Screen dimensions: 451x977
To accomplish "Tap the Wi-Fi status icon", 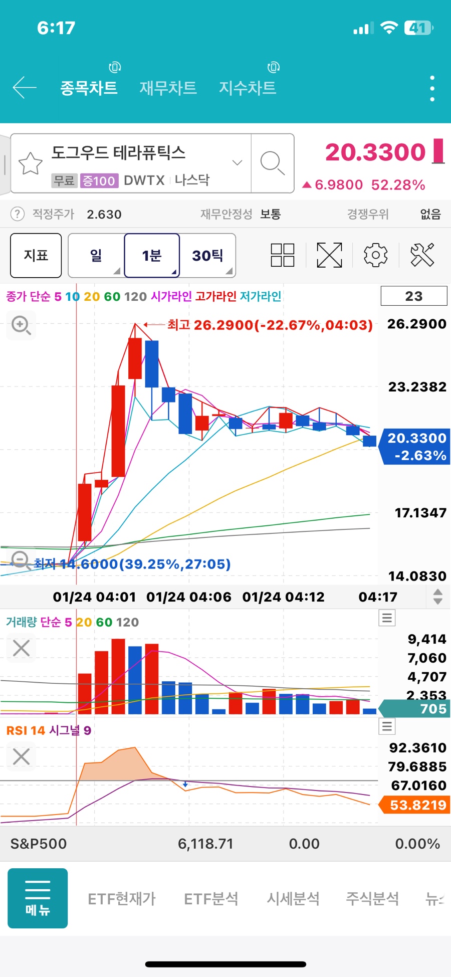I will (x=389, y=28).
